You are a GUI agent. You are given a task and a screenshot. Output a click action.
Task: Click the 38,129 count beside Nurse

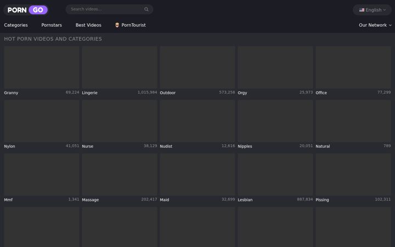coord(150,145)
